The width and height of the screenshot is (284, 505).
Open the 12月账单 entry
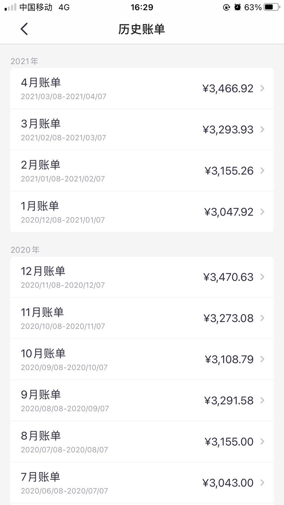[142, 277]
